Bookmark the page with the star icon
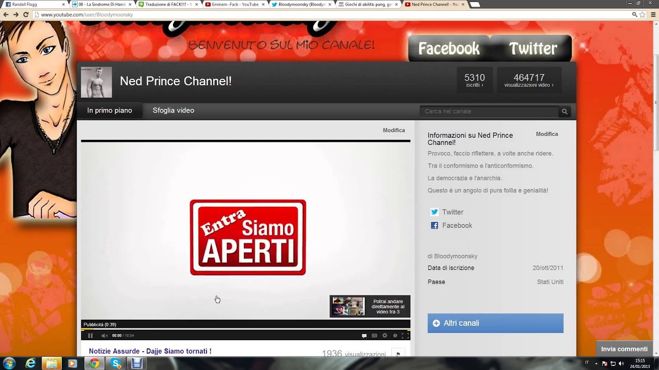 point(643,14)
